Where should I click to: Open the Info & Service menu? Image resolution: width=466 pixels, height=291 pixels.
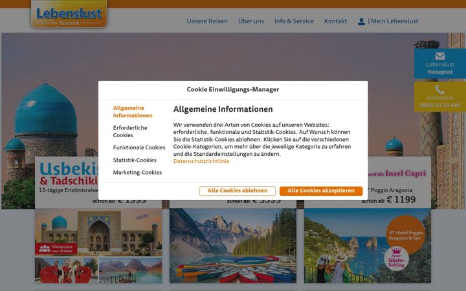(294, 21)
